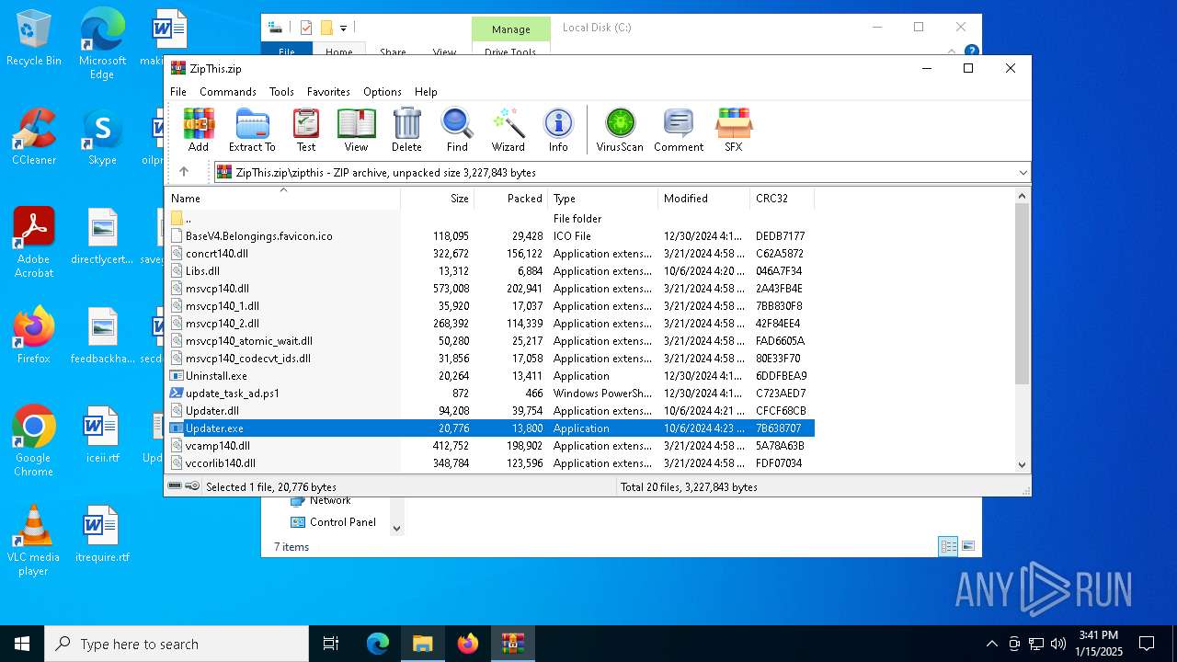This screenshot has width=1177, height=662.
Task: Sort the list by Size column
Action: (x=438, y=199)
